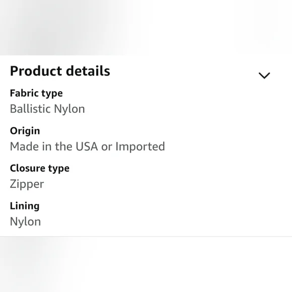292x292 pixels.
Task: Click Made in the USA or Imported text
Action: click(88, 147)
